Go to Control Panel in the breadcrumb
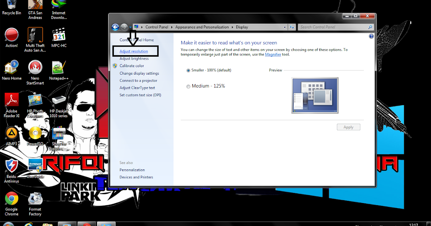This screenshot has width=431, height=226. click(157, 27)
